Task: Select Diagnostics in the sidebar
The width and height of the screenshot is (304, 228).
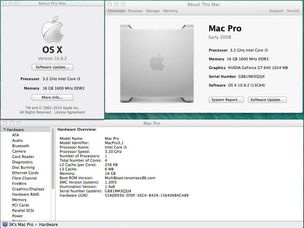Action: pos(22,162)
